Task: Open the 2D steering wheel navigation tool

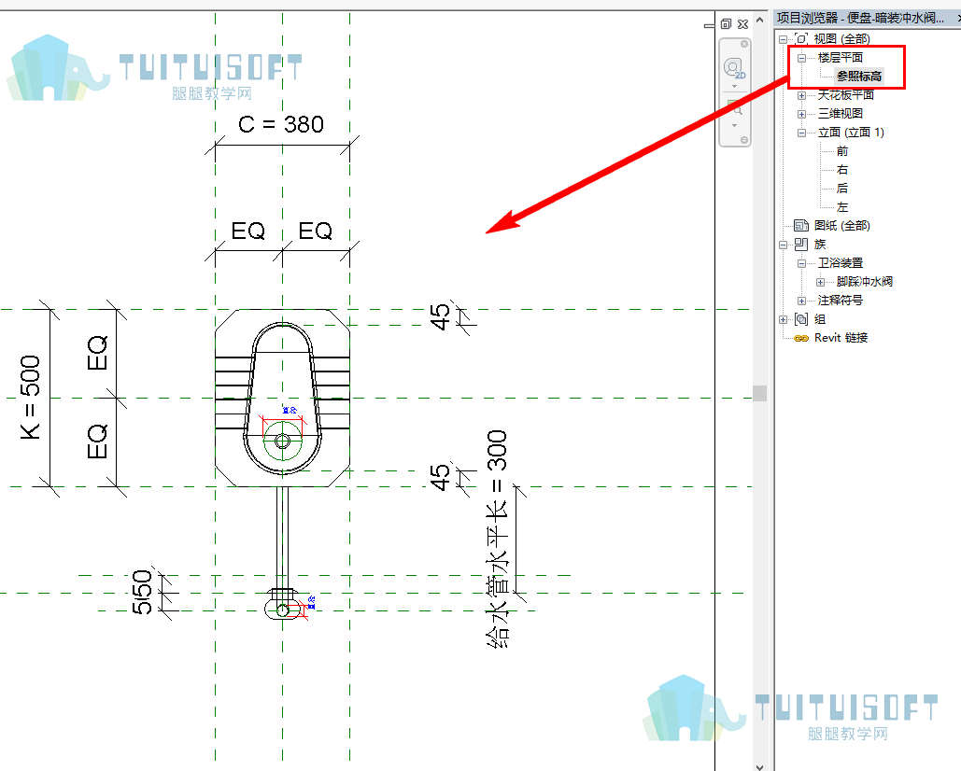Action: 734,67
